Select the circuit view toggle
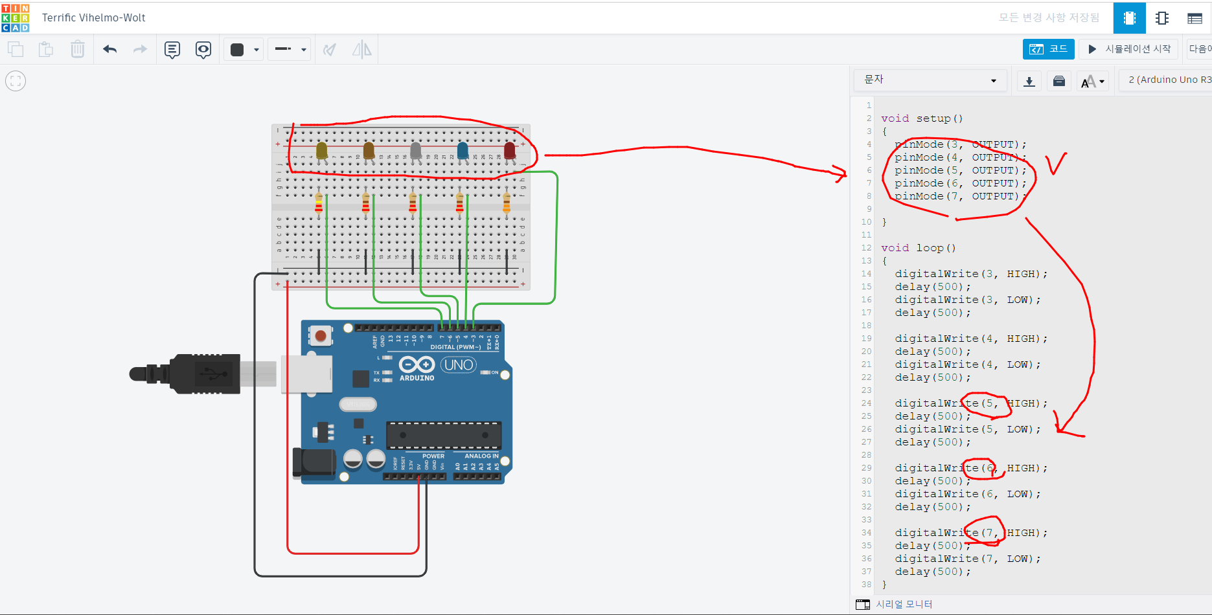 pos(1129,18)
